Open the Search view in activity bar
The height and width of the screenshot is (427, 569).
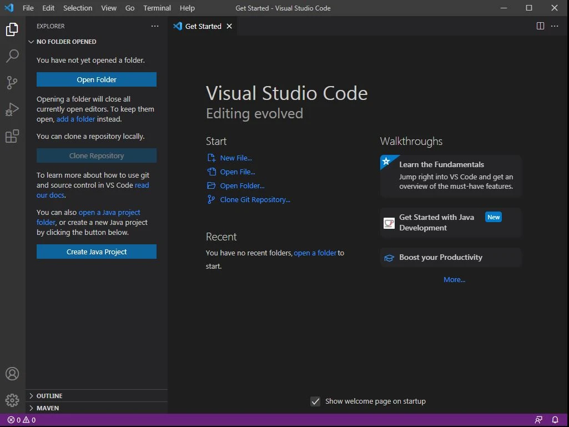pos(12,56)
